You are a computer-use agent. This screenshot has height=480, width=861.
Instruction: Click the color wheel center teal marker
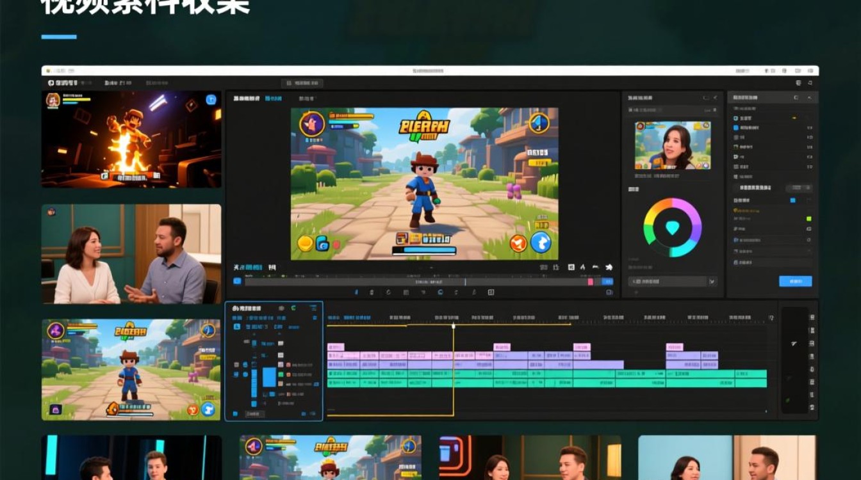(x=672, y=227)
